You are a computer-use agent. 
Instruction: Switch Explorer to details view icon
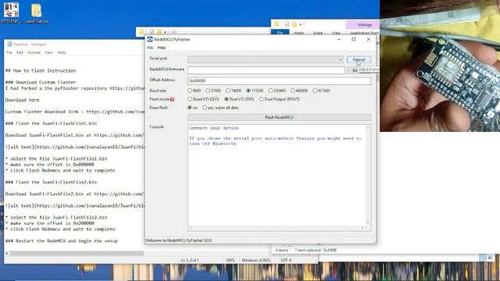(483, 258)
